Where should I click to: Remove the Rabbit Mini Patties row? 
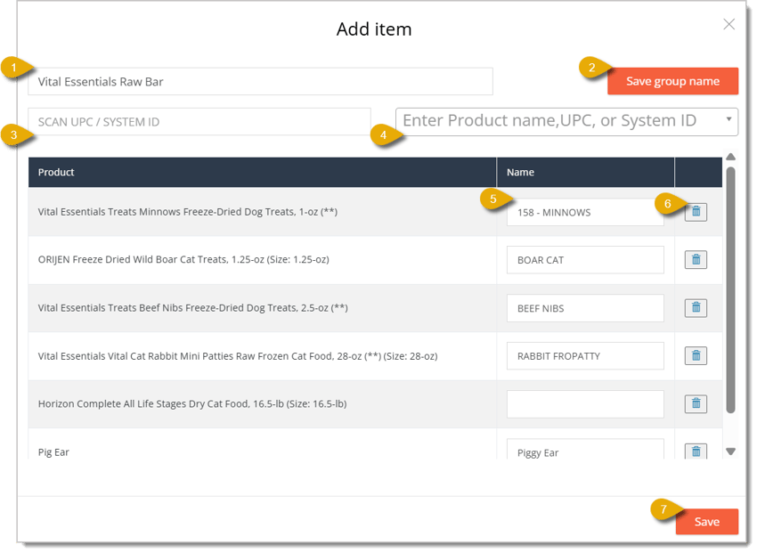tap(696, 355)
